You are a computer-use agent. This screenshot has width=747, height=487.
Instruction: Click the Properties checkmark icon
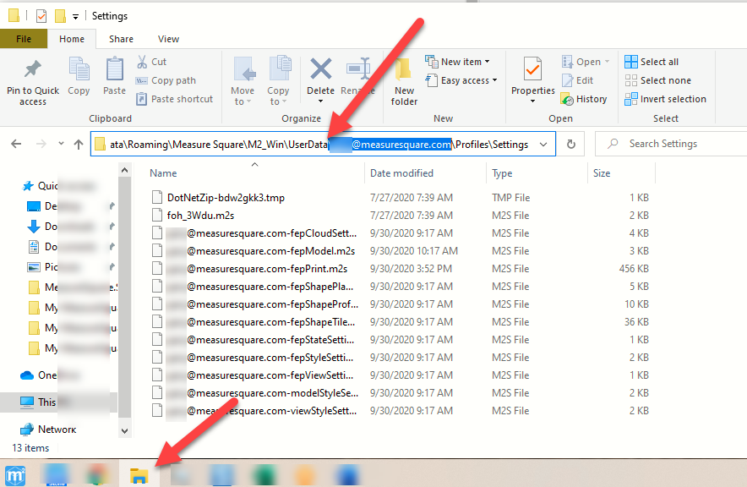coord(532,69)
